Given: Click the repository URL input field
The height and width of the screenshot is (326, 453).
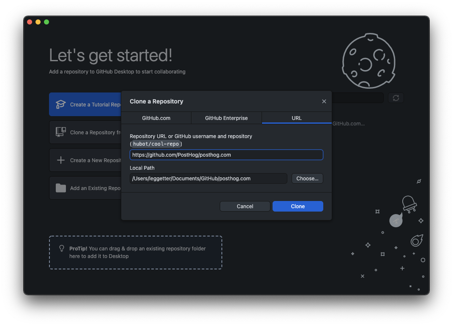Looking at the screenshot, I should coord(226,155).
